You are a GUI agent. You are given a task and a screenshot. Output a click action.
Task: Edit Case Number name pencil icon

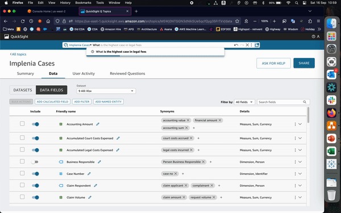pyautogui.click(x=89, y=174)
